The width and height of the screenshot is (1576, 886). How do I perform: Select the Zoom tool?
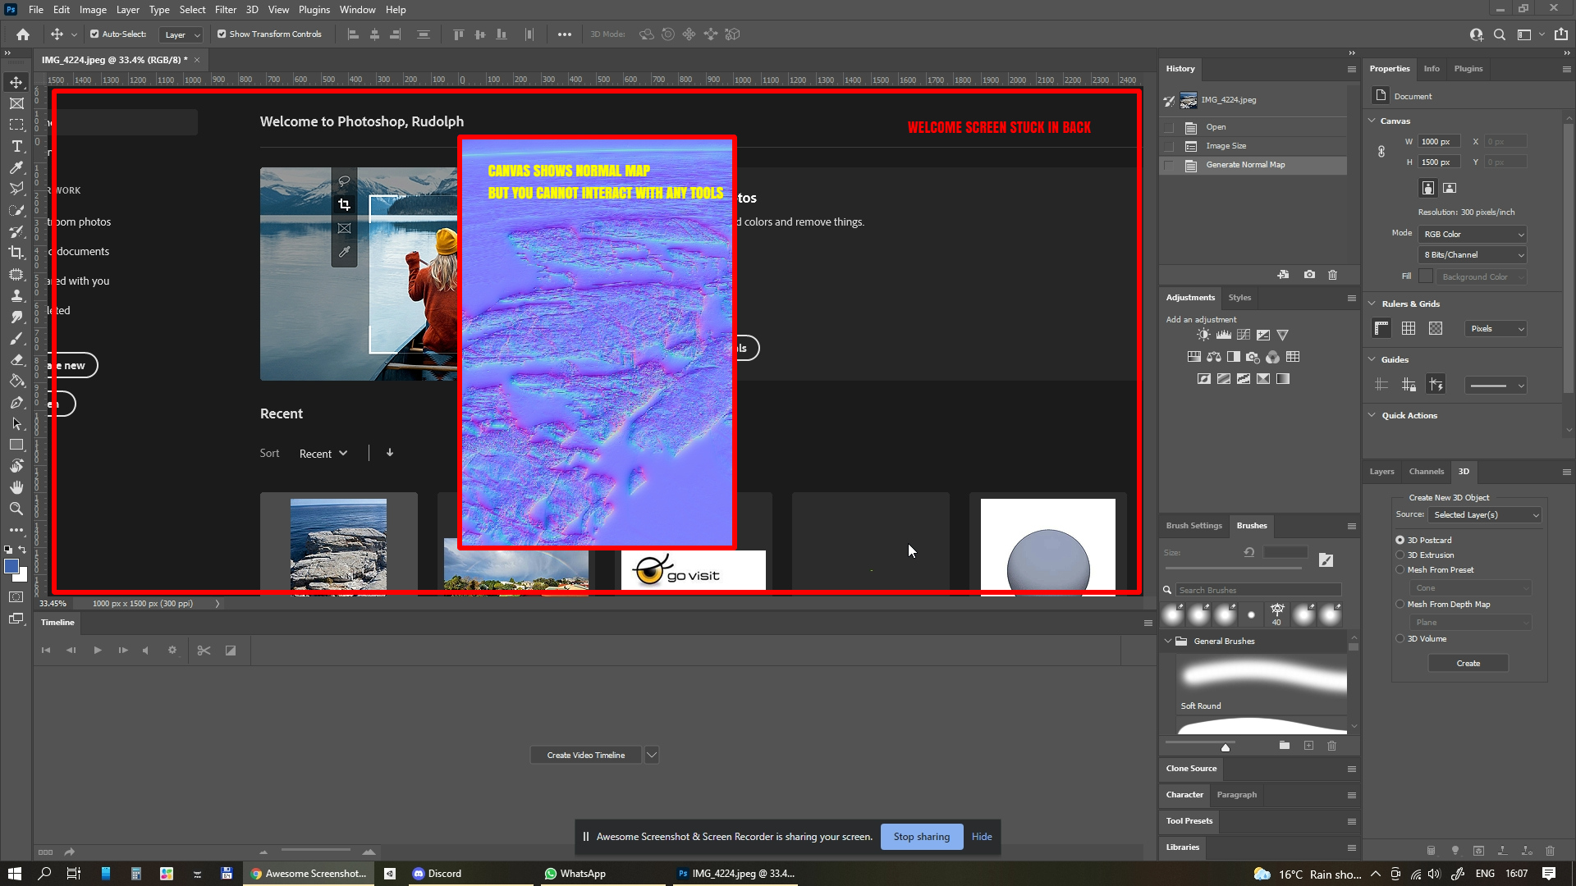[16, 509]
